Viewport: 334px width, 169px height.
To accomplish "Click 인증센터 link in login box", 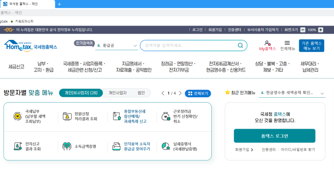I will pos(269,150).
